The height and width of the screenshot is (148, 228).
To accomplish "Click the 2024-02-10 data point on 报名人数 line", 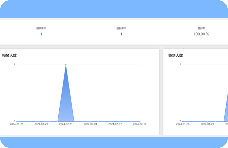I will (140, 121).
